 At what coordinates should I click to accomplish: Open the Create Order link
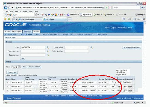tap(68, 34)
